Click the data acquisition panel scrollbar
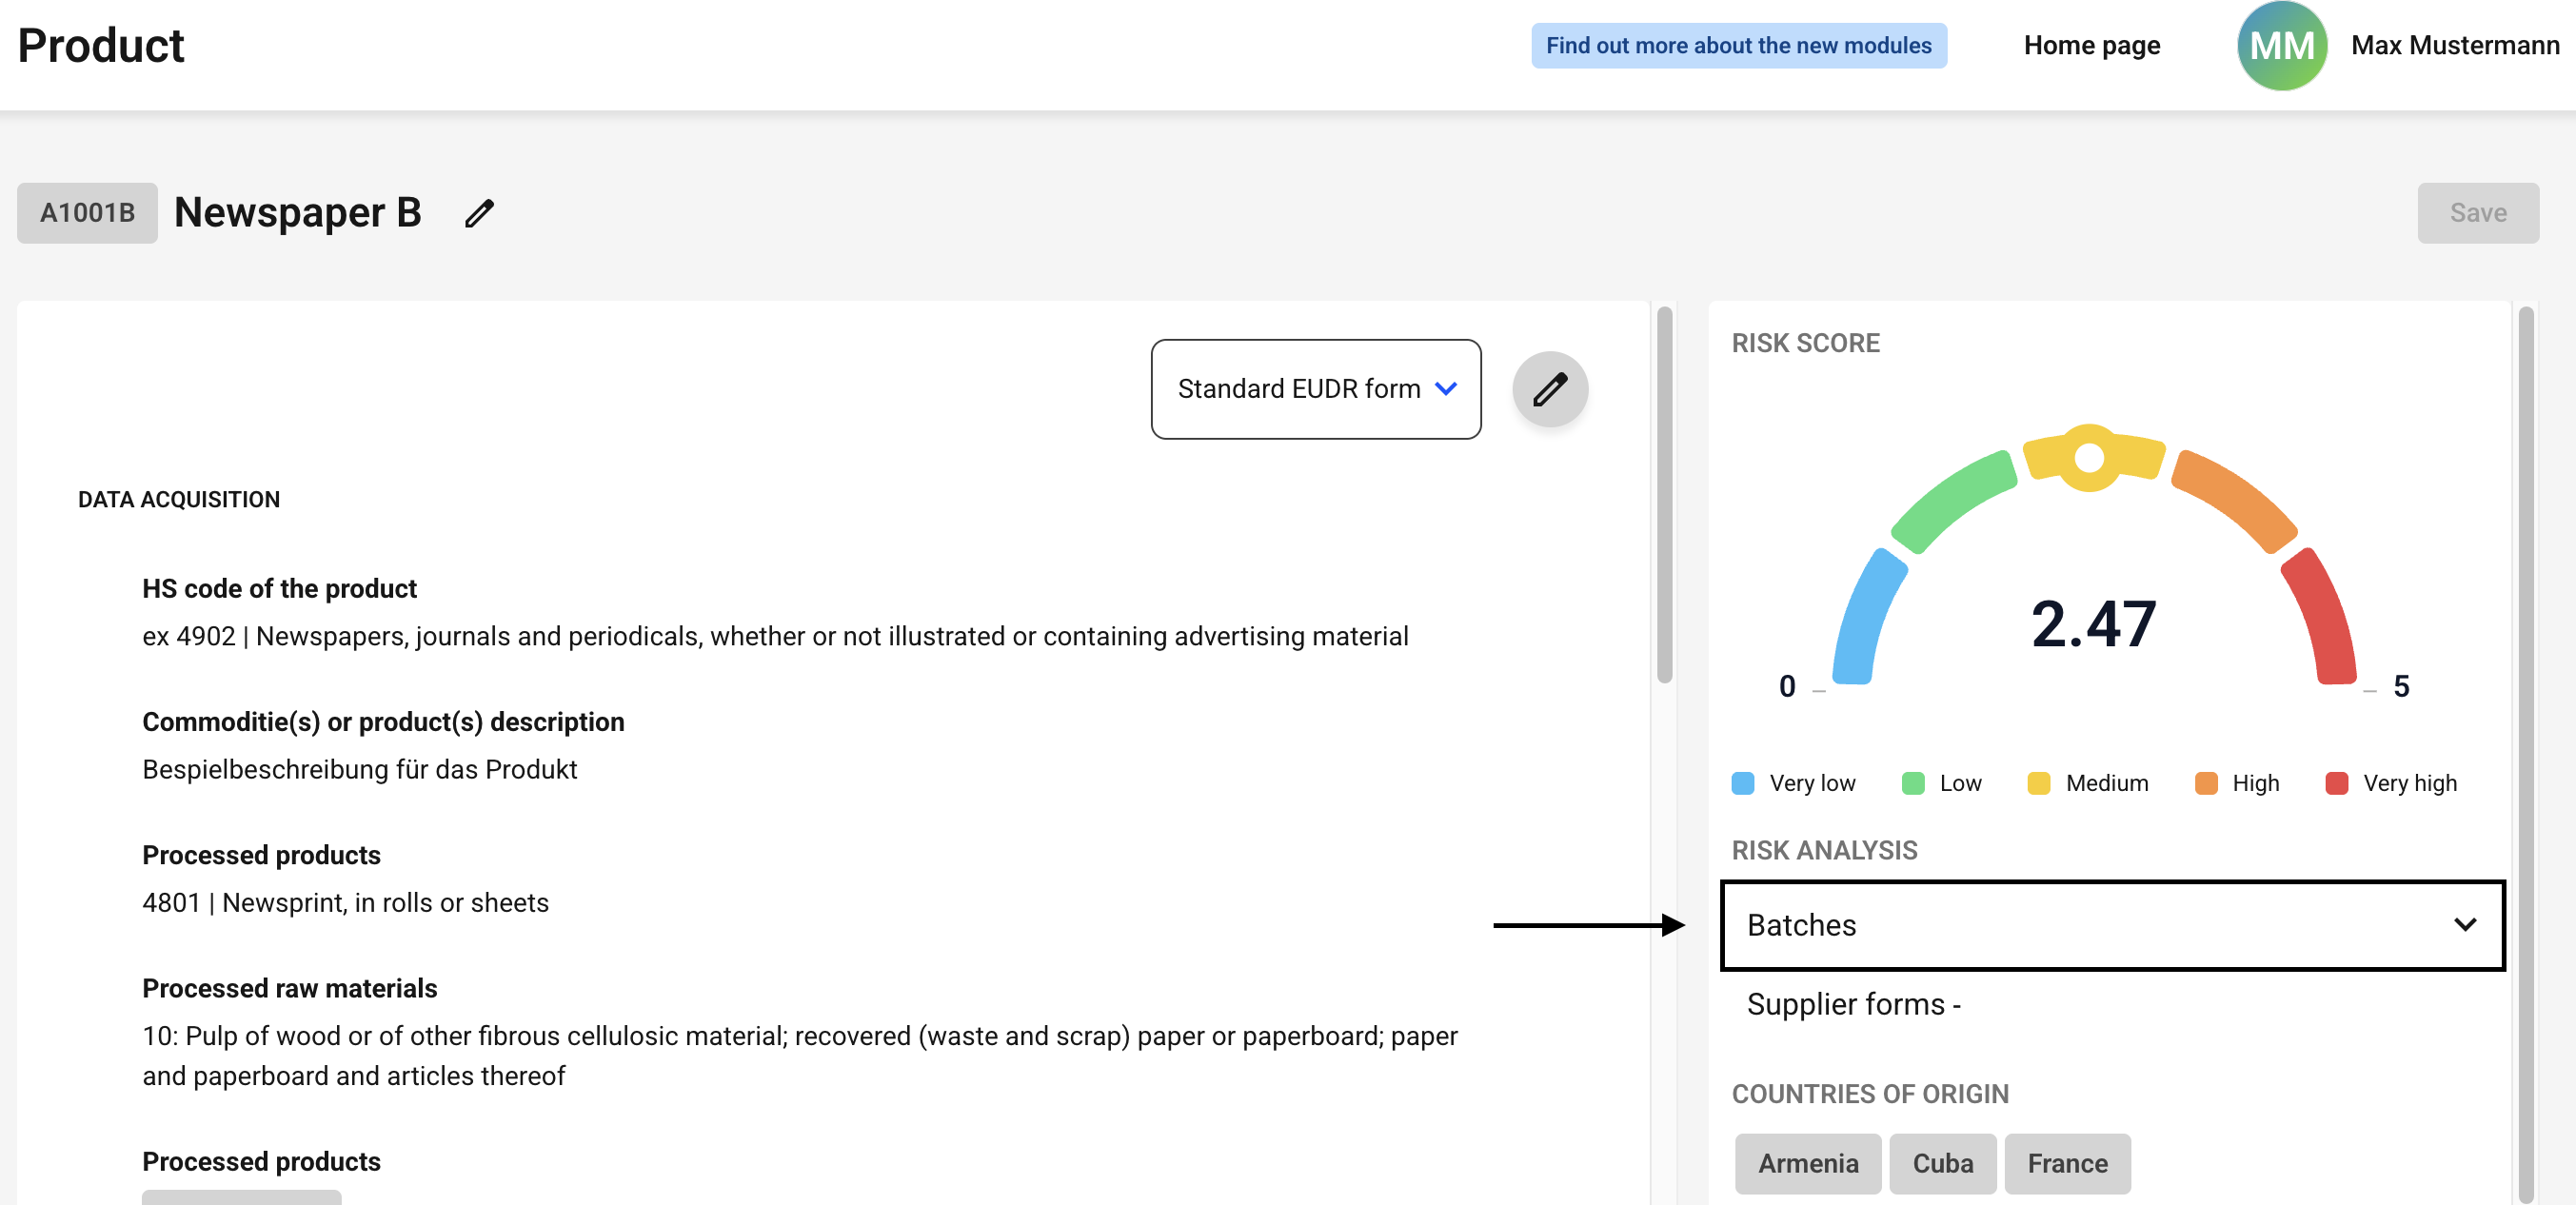 1664,495
